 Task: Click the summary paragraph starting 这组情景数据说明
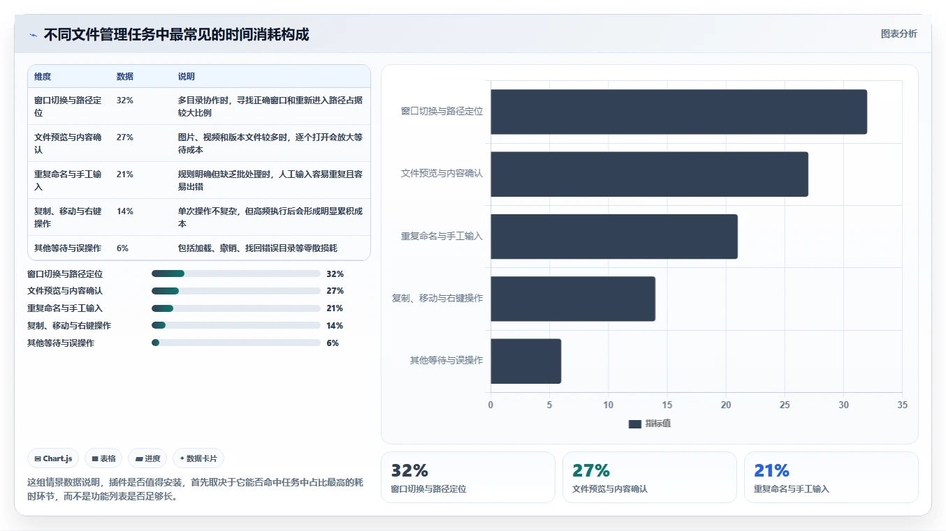pos(196,489)
